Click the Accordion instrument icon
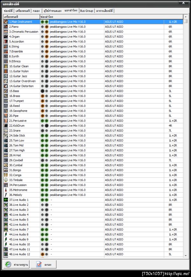This screenshot has width=191, height=277. pos(6,41)
